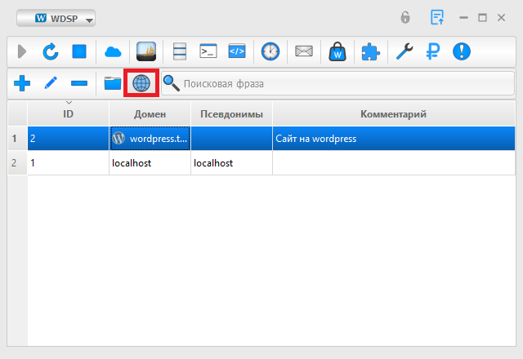This screenshot has height=359, width=523.
Task: Launch the console terminal icon
Action: pos(208,51)
